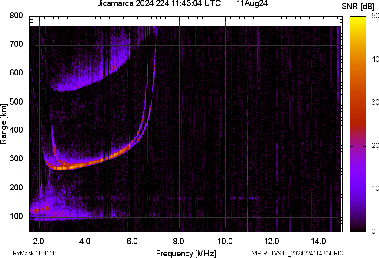This screenshot has width=379, height=258.
Task: Click the frequency tick label '6.0'
Action: tap(132, 242)
